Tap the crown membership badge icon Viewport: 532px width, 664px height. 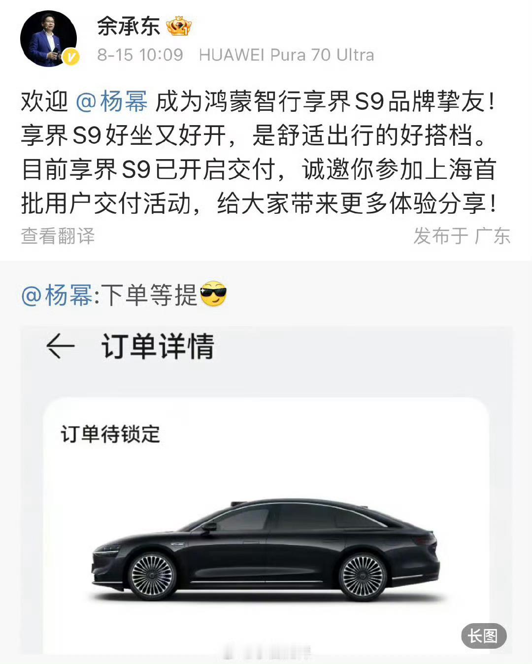pos(178,26)
